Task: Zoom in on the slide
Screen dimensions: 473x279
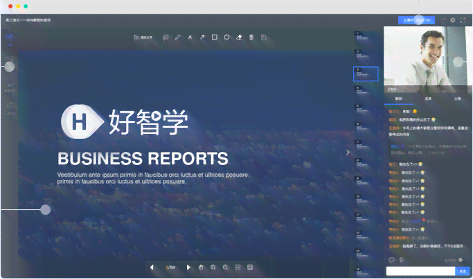Action: pos(213,267)
